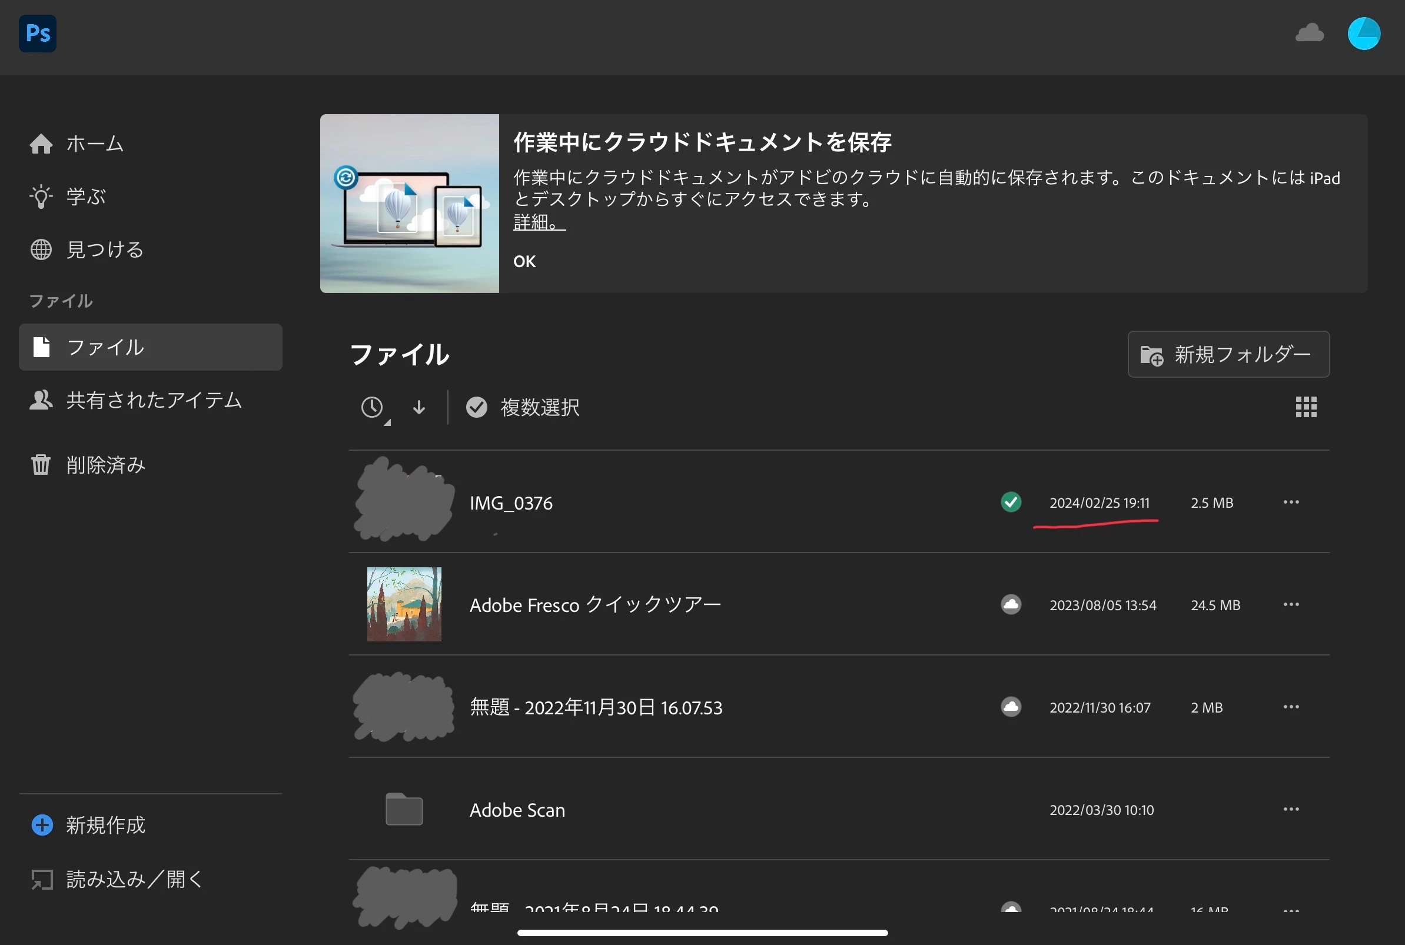Click 新規フォルダー button
This screenshot has width=1405, height=945.
[1228, 354]
